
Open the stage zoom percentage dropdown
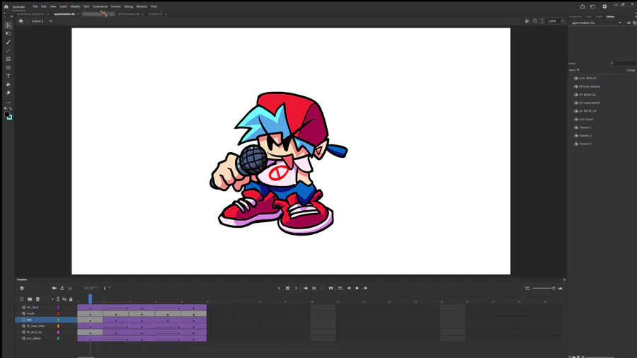pos(562,21)
